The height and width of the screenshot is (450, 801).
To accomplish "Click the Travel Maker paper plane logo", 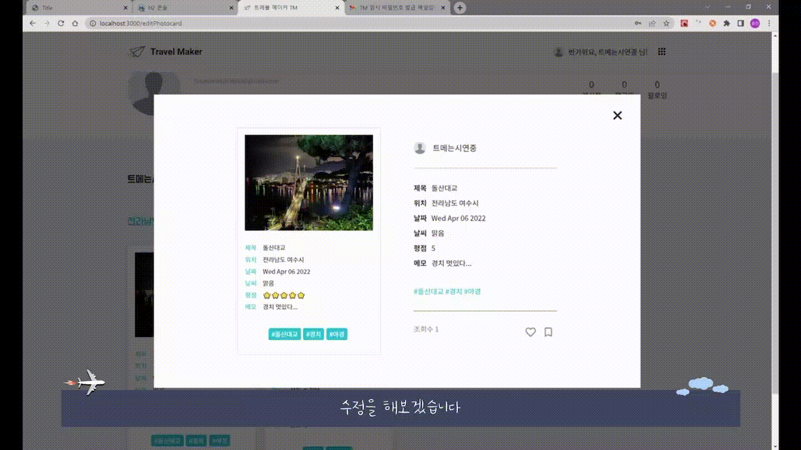I will point(137,52).
